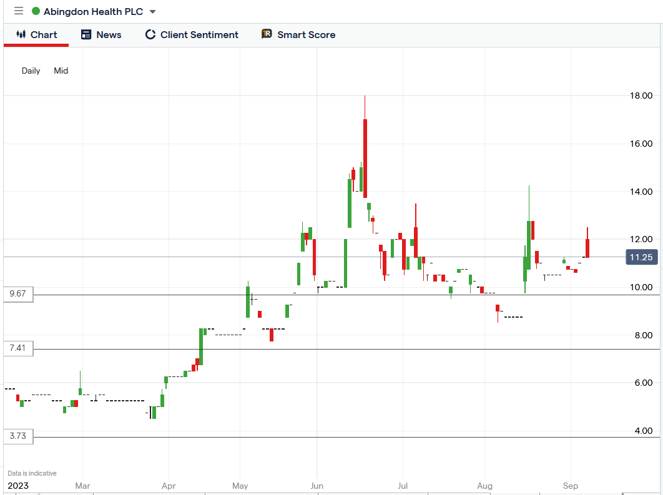
Task: Click the Mar date axis label
Action: (83, 486)
